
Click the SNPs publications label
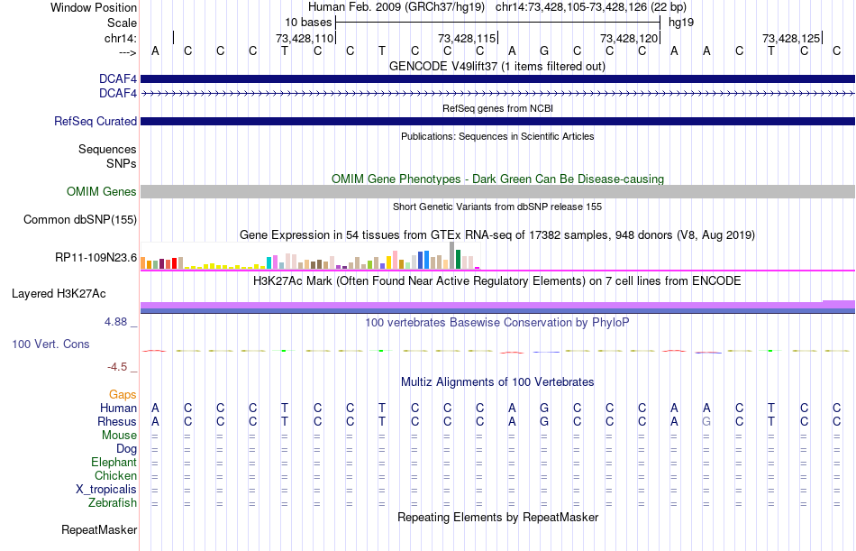pyautogui.click(x=122, y=164)
